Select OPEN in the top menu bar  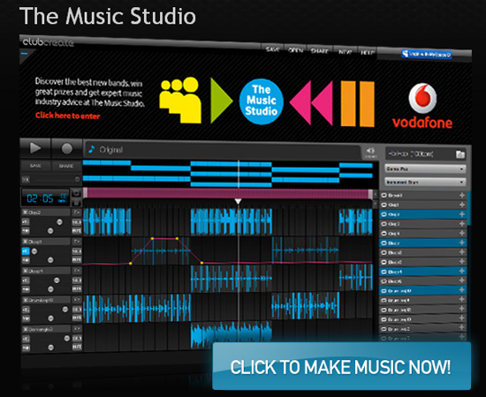pos(295,50)
